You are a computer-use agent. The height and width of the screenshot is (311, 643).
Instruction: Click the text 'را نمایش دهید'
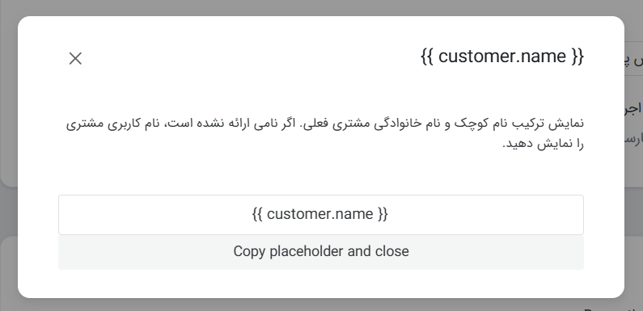[544, 145]
